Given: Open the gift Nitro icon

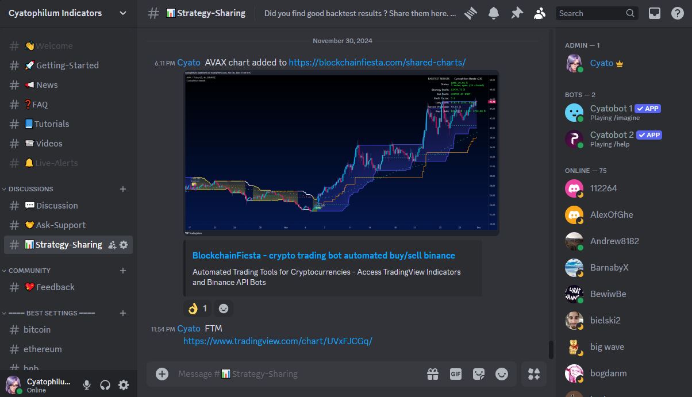Looking at the screenshot, I should pos(433,374).
